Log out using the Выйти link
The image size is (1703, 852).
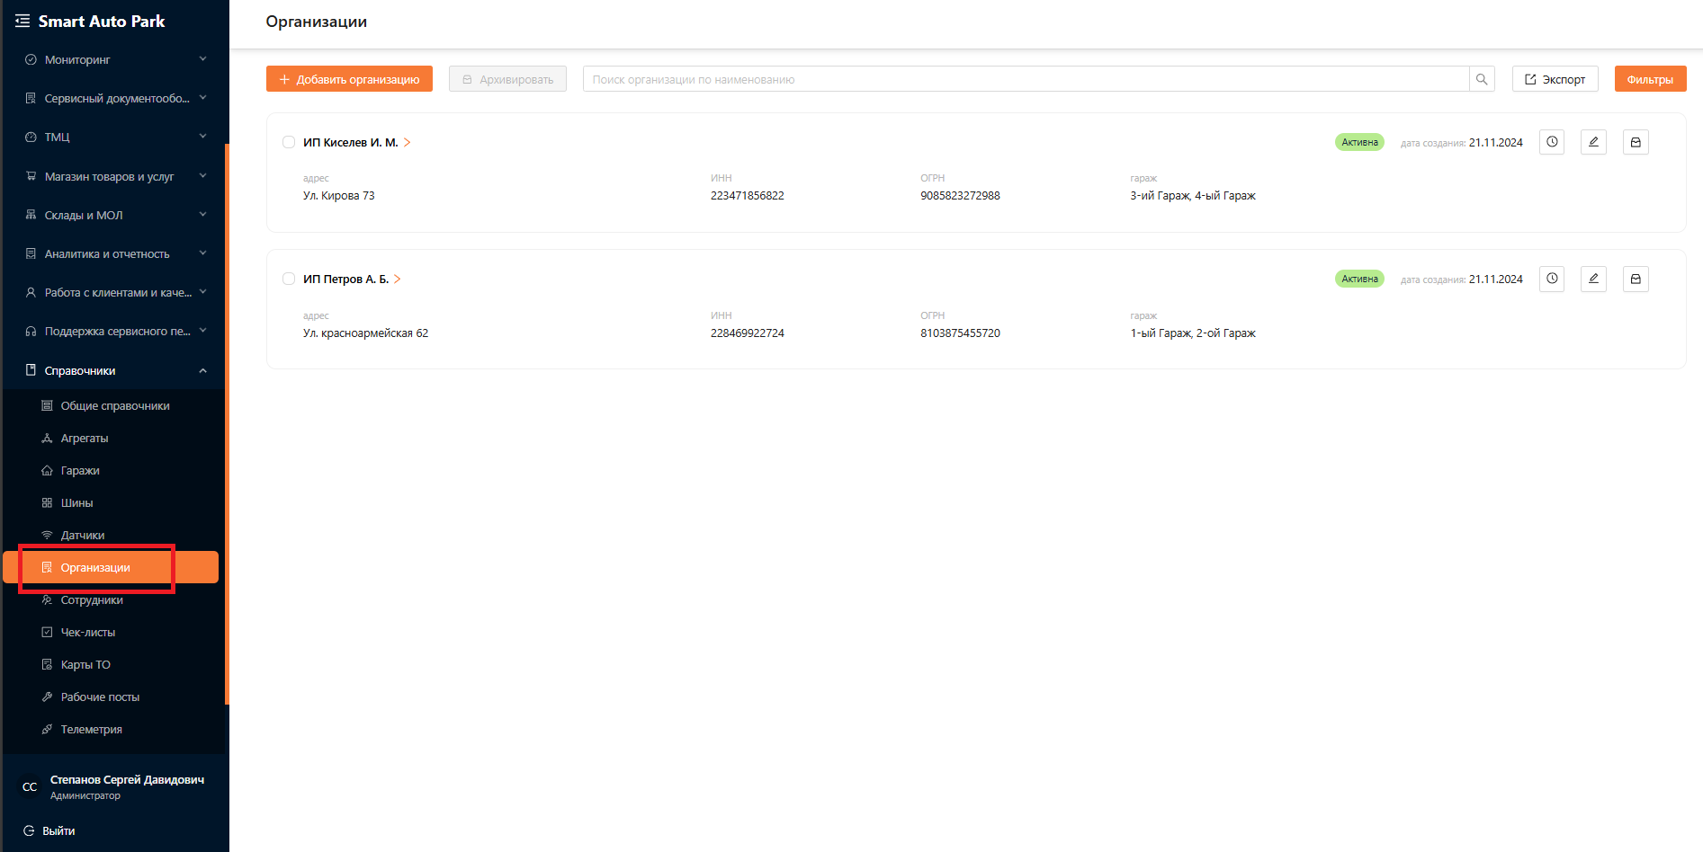[58, 831]
